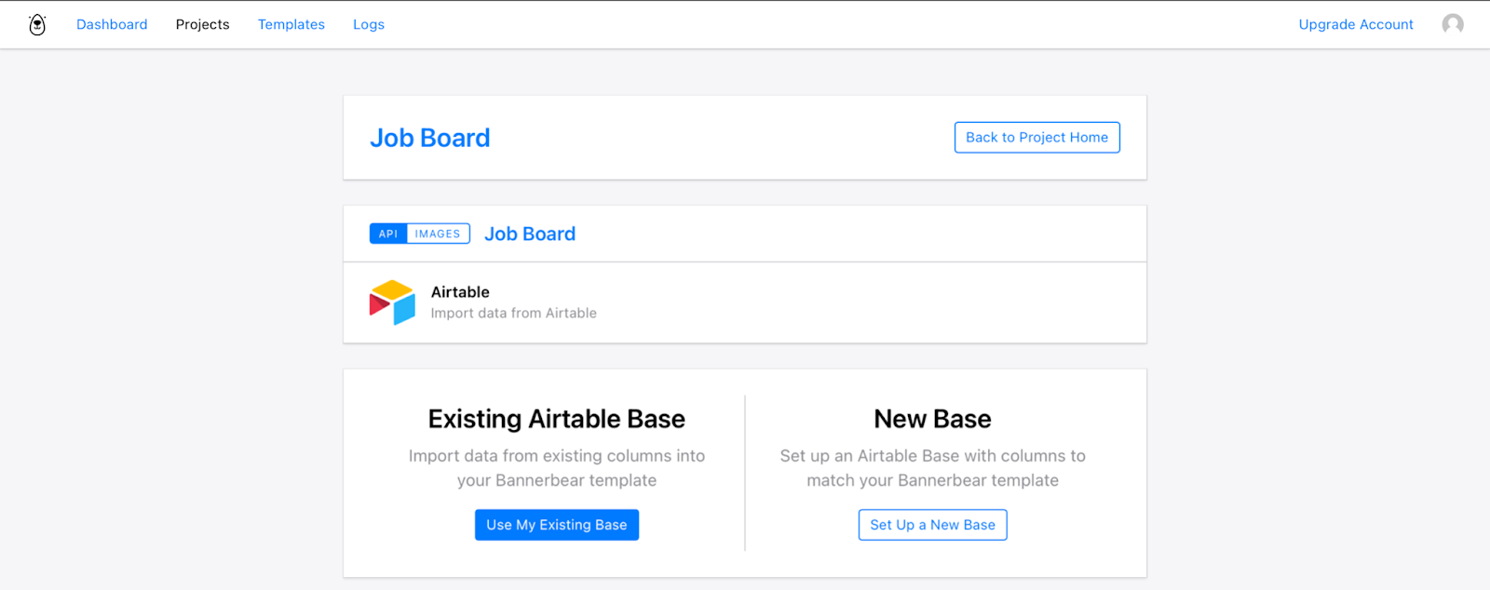Click the "Import data from Airtable" text

(513, 314)
